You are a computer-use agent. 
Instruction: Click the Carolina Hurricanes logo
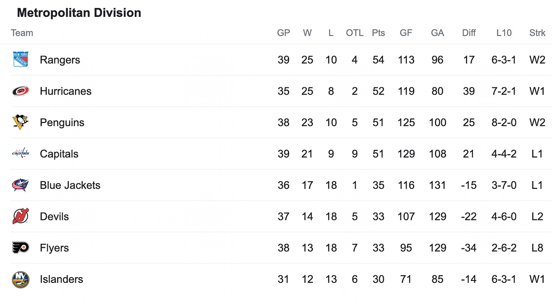20,91
